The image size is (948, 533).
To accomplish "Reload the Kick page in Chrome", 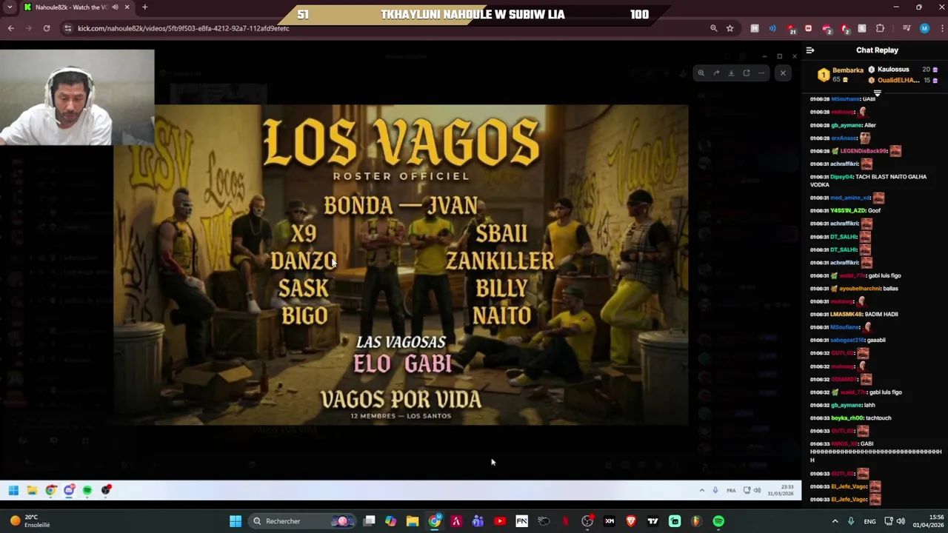I will tap(46, 28).
